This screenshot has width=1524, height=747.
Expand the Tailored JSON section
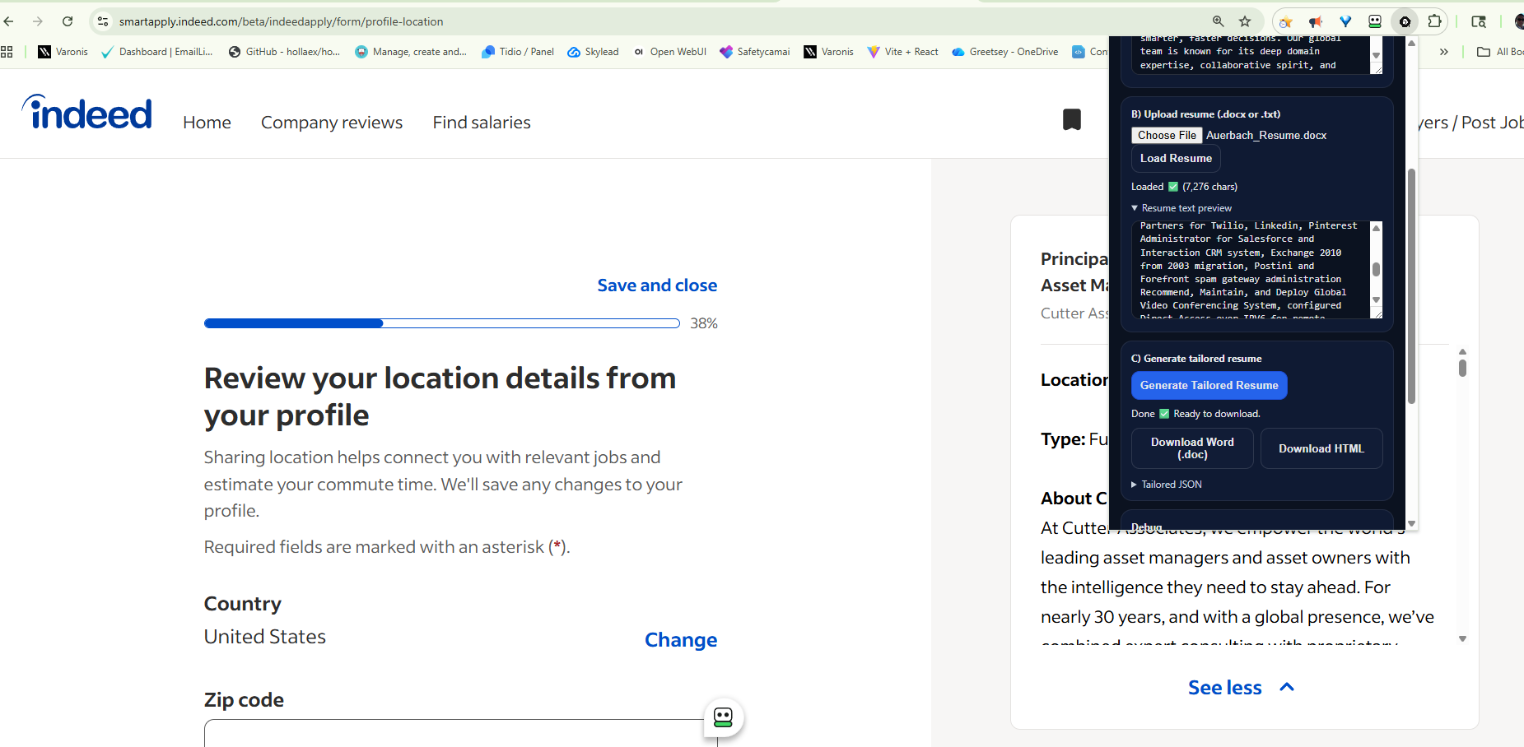[x=1167, y=485]
